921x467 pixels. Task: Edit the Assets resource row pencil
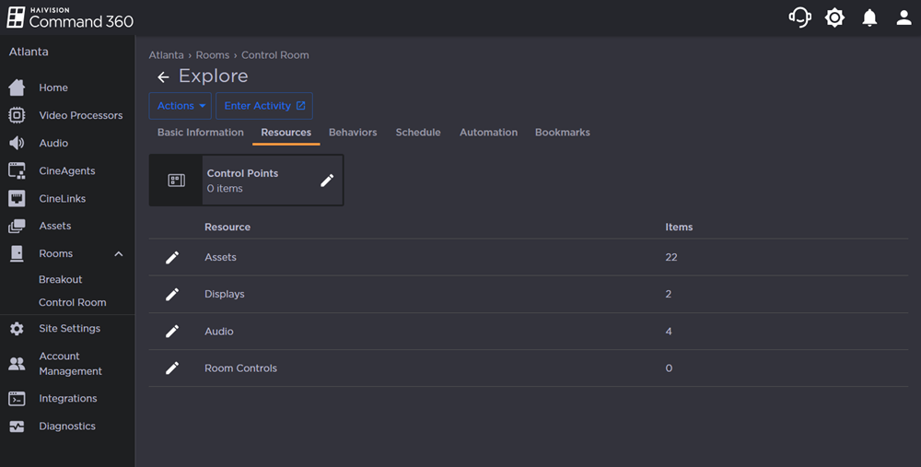172,257
